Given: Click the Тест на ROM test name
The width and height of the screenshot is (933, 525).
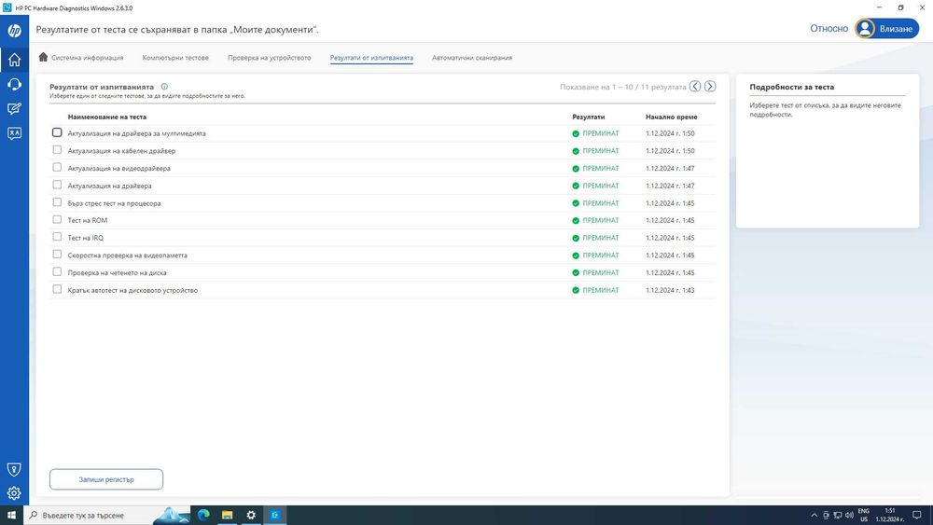Looking at the screenshot, I should pos(88,221).
